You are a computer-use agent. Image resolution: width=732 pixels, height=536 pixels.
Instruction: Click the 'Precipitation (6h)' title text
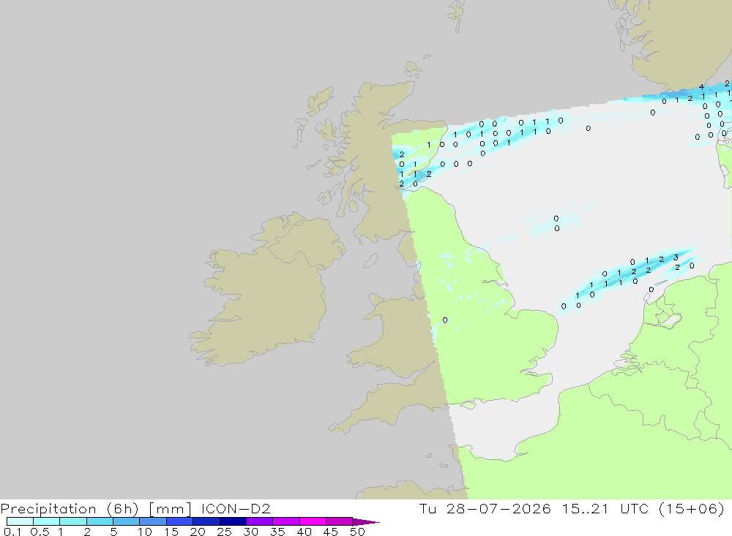[70, 509]
